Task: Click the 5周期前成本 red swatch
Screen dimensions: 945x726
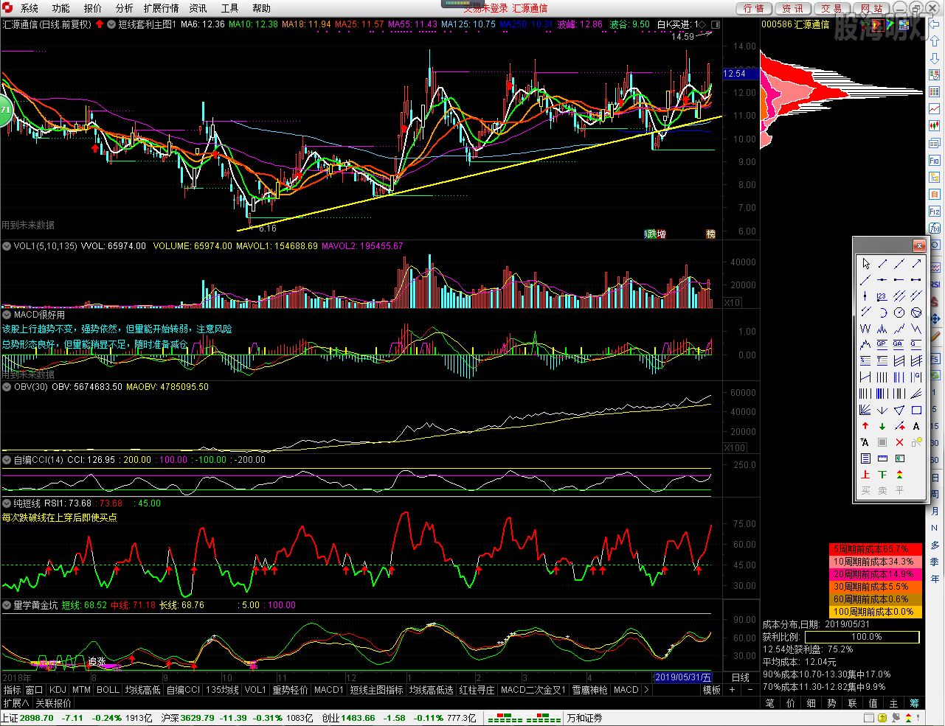Action: click(876, 549)
